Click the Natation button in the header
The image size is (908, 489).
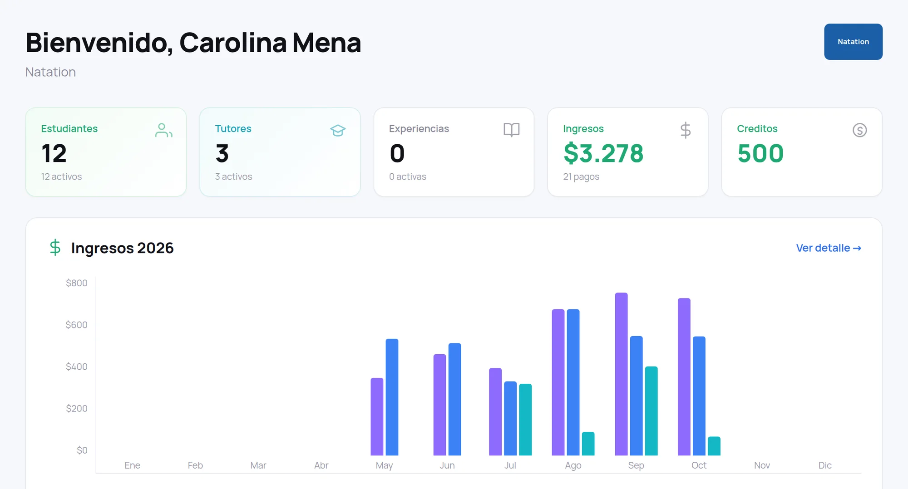click(853, 42)
